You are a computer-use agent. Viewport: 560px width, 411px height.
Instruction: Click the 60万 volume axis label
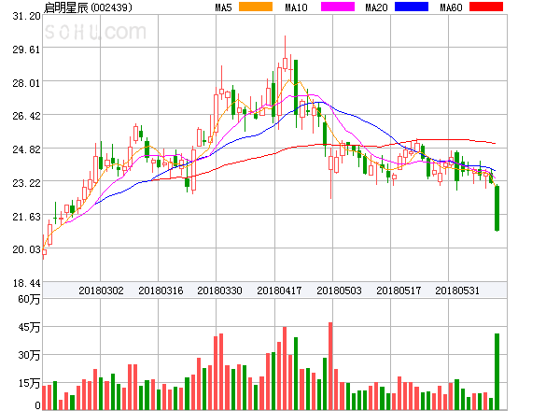tap(29, 299)
